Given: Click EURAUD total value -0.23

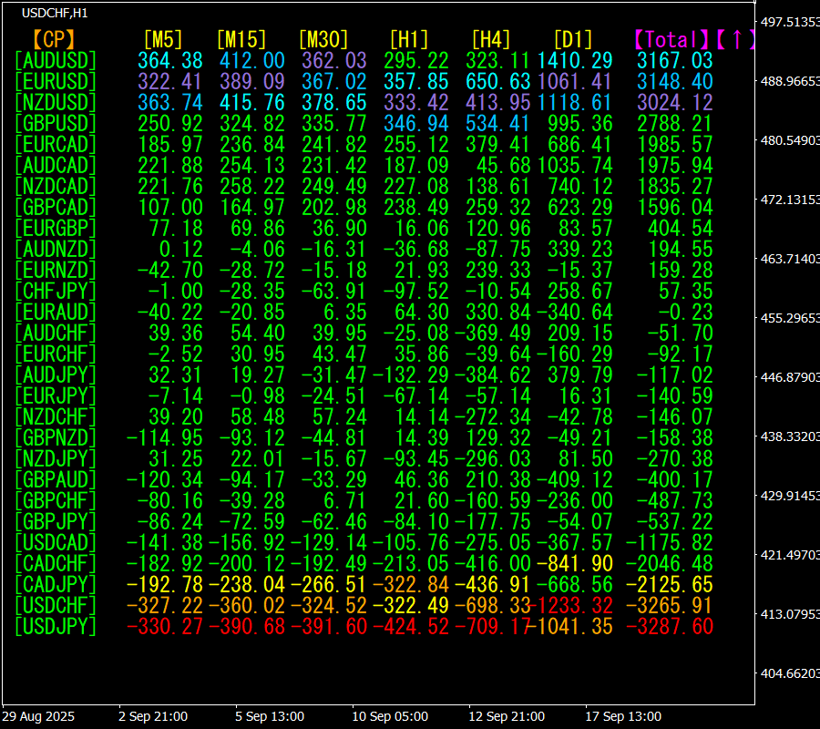Looking at the screenshot, I should [685, 313].
